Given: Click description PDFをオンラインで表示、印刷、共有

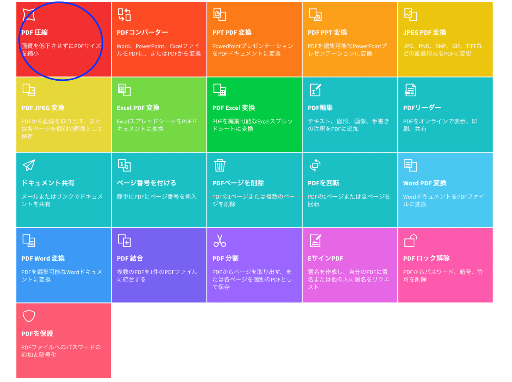Looking at the screenshot, I should tap(440, 125).
